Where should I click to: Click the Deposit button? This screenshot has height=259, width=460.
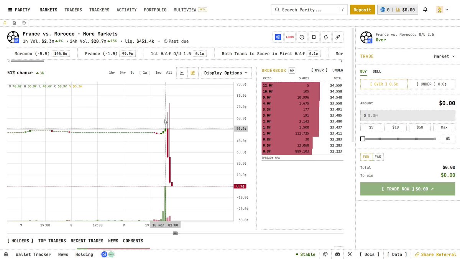click(x=362, y=10)
